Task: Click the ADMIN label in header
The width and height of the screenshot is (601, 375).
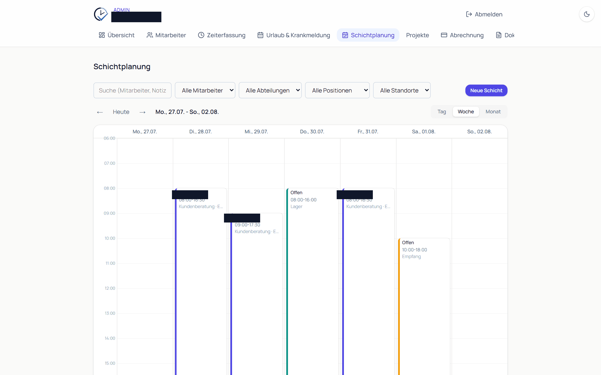Action: pos(122,10)
